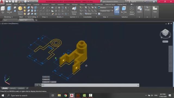Screen dimensions: 174x98
Task: Select the Section Plane tool
Action: pyautogui.click(x=74, y=11)
